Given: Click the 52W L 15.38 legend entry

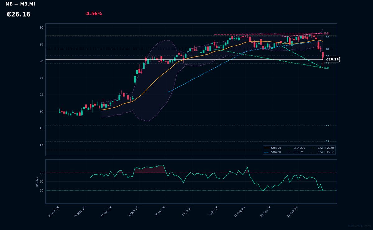Looking at the screenshot, I should pos(323,152).
